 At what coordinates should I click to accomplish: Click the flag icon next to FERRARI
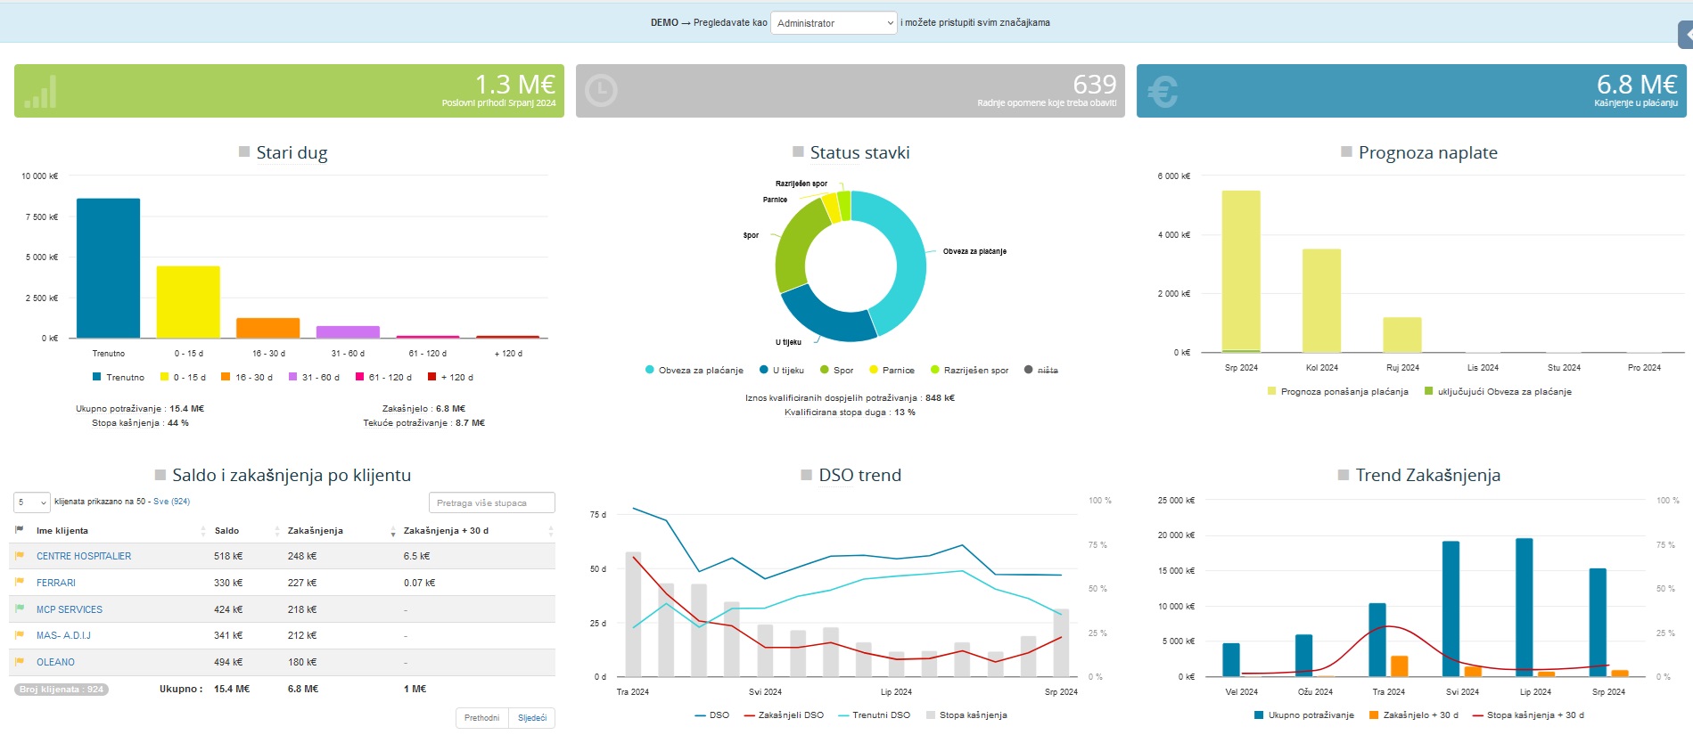20,583
